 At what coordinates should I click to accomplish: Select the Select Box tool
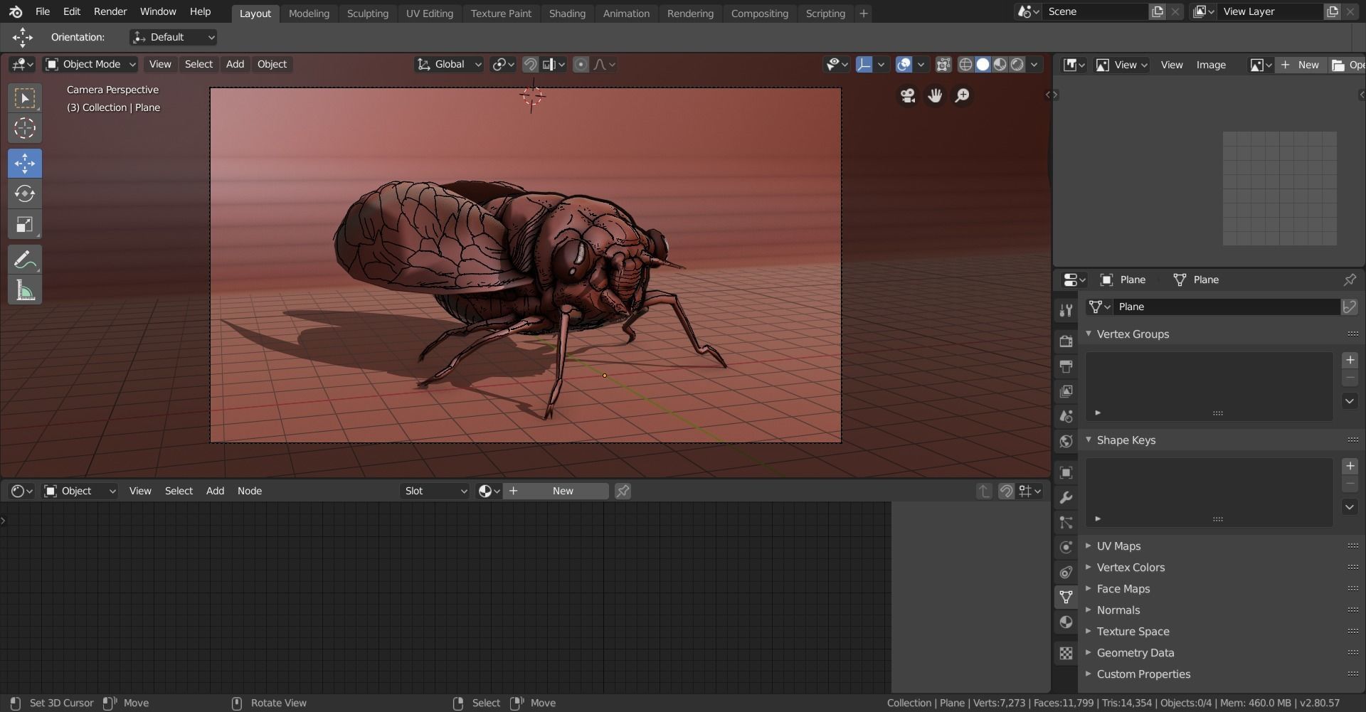[25, 98]
